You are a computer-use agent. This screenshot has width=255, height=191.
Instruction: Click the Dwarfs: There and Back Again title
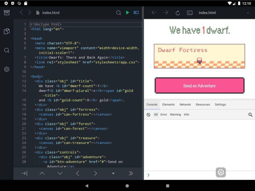(x=78, y=57)
